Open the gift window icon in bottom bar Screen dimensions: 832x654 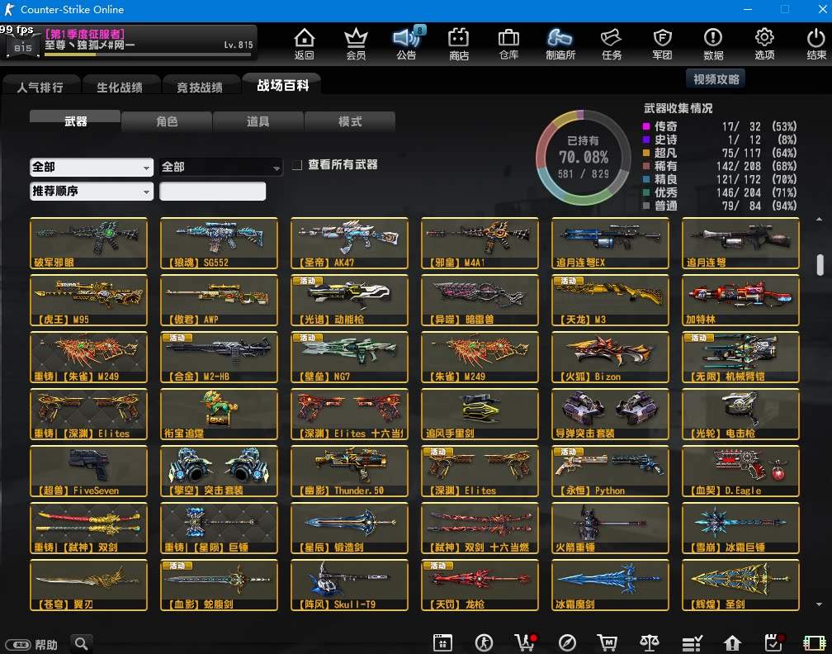coord(442,642)
